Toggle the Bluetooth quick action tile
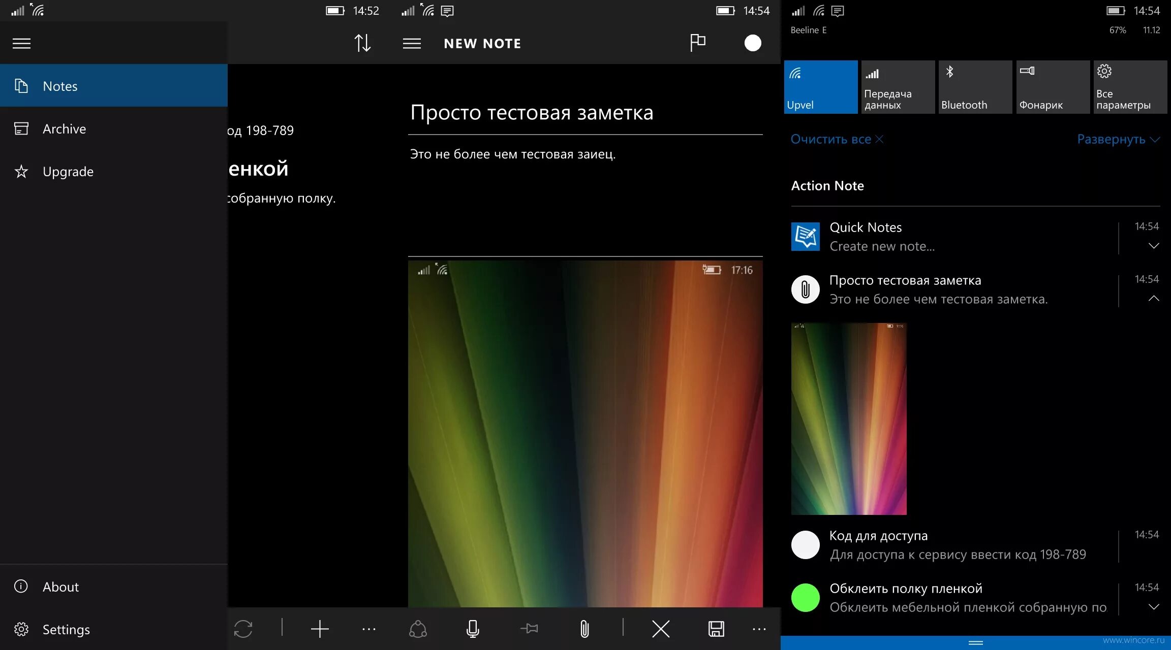Viewport: 1171px width, 650px height. tap(975, 87)
